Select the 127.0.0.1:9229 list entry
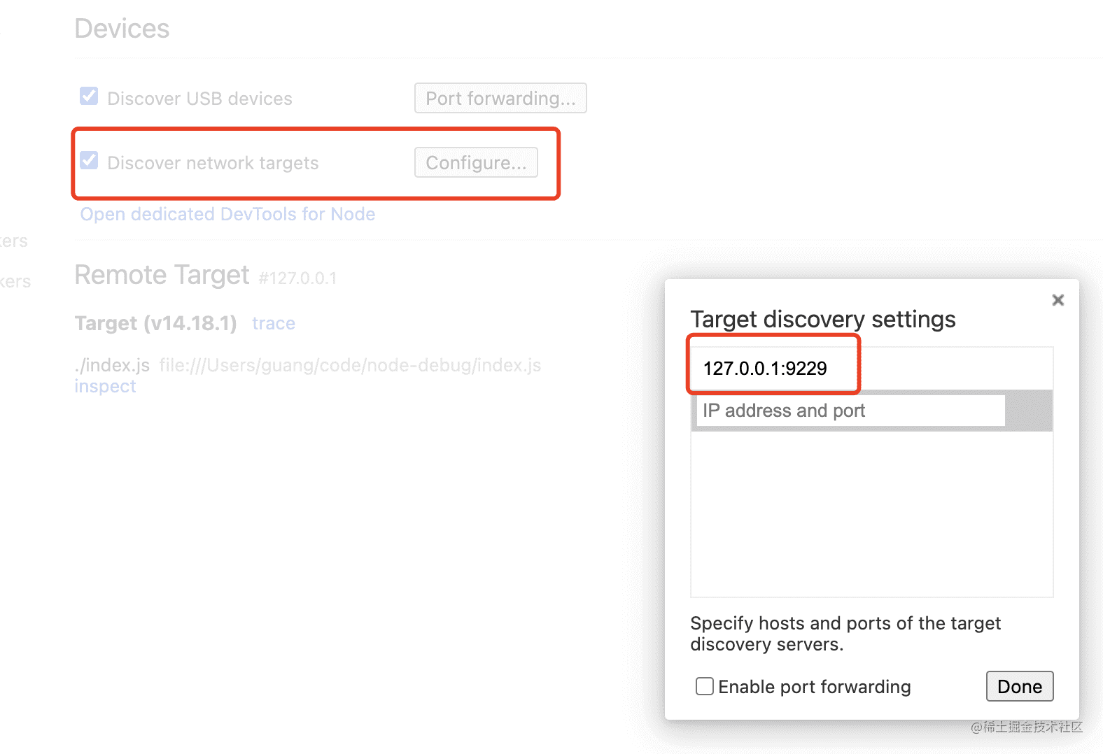The image size is (1103, 754). click(x=765, y=369)
